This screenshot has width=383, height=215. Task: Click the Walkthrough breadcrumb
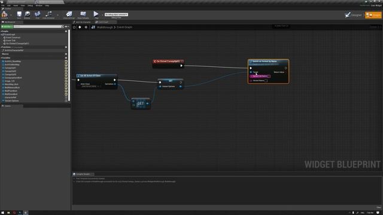[x=105, y=27]
